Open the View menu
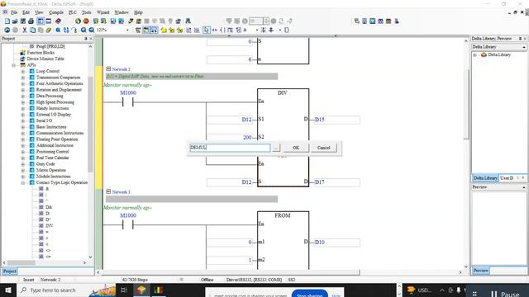 tap(39, 12)
